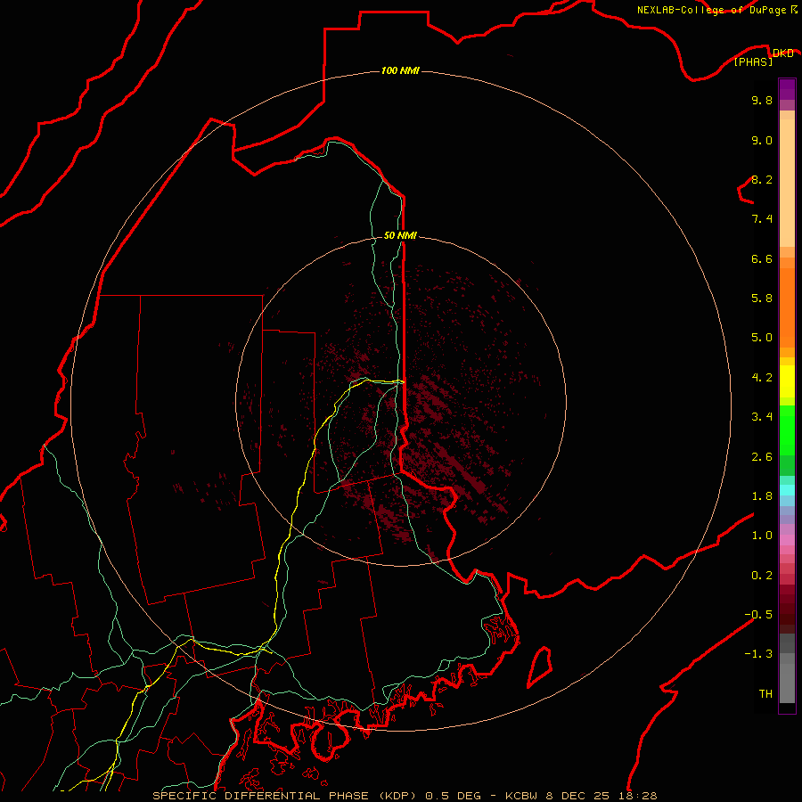Click the 2.6 label on the color scale
The height and width of the screenshot is (802, 802).
(x=762, y=457)
